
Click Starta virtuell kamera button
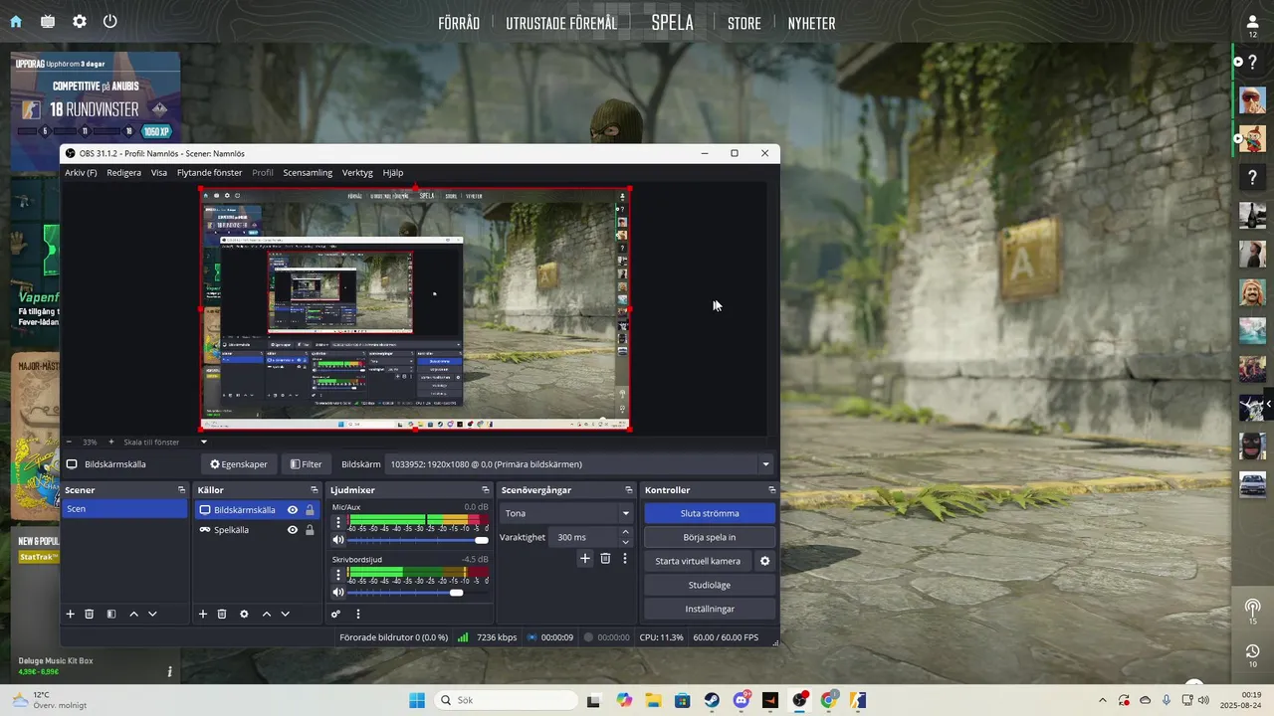coord(698,561)
